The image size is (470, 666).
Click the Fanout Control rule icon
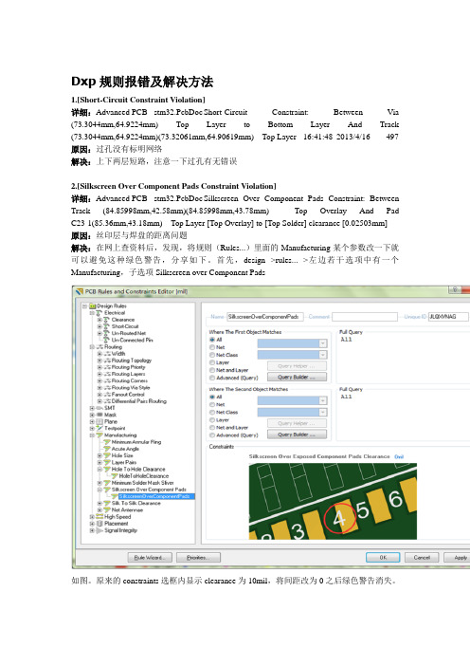tap(107, 394)
